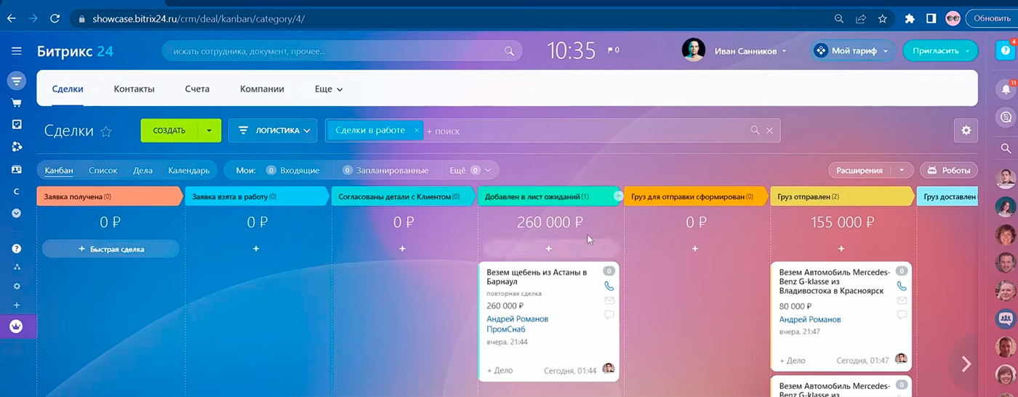Image resolution: width=1018 pixels, height=397 pixels.
Task: Open the help question mark in left sidebar
Action: pyautogui.click(x=16, y=249)
